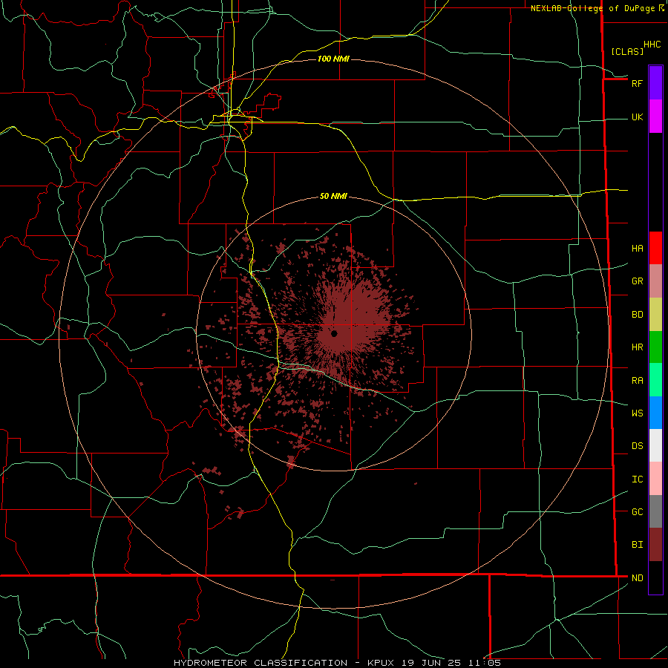The width and height of the screenshot is (668, 668).
Task: Click the [CLAS] units label
Action: point(627,51)
